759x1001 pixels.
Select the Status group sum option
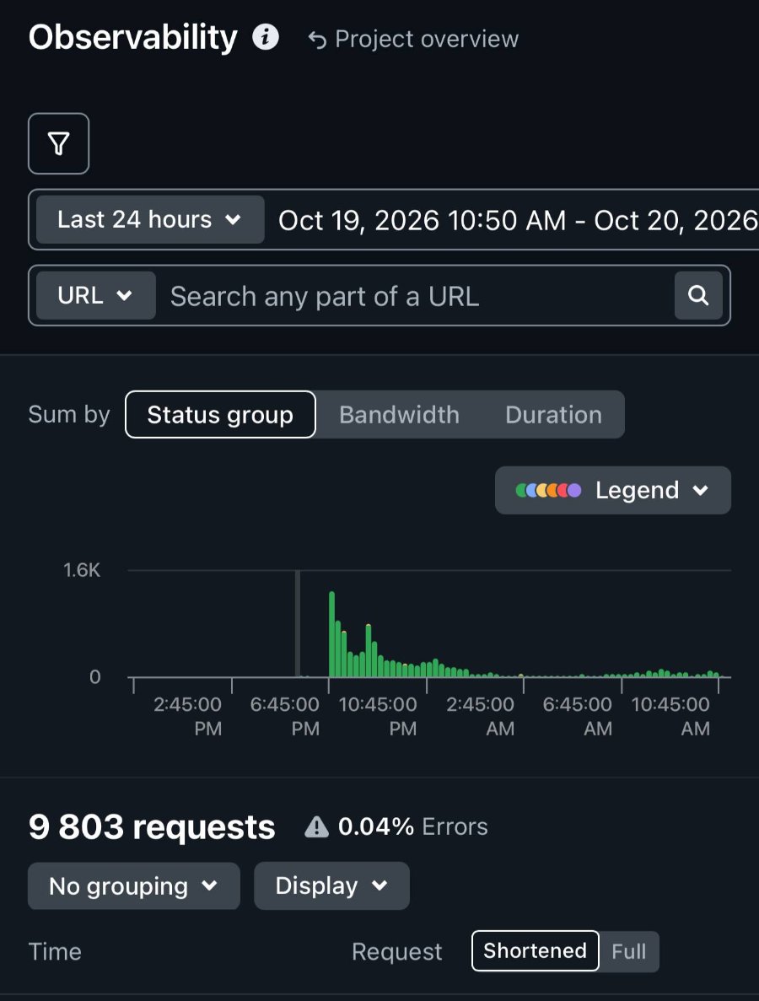[x=220, y=414]
